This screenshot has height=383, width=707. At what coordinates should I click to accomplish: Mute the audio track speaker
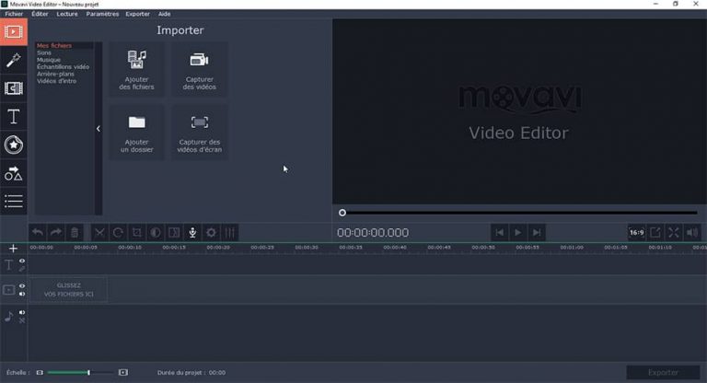[x=22, y=312]
